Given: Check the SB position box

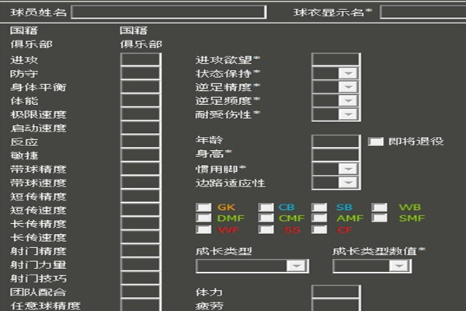Looking at the screenshot, I should (319, 208).
